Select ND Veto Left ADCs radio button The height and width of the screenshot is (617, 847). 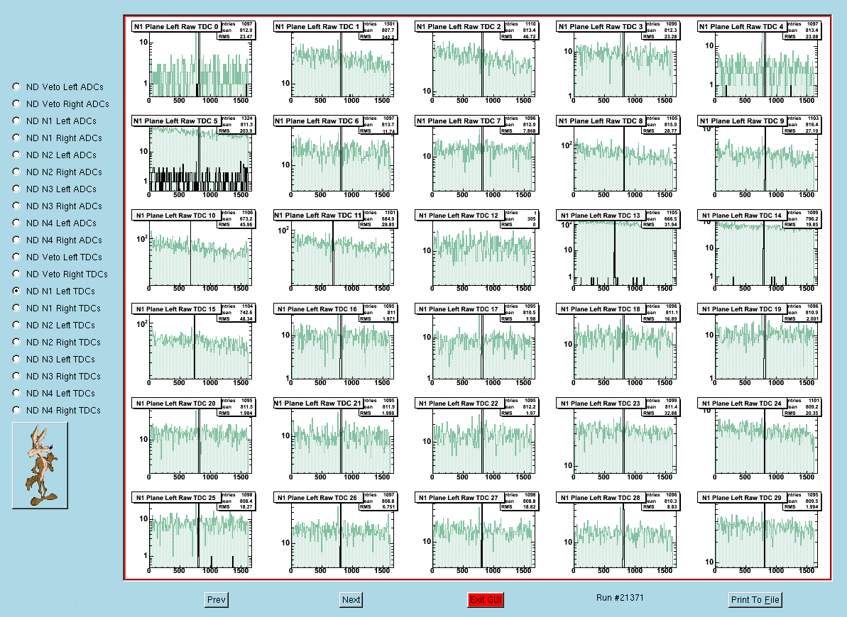tap(17, 87)
